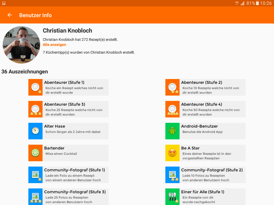Select the Abenteurer (Stufe 4) title text
Screen dimensions: 274x205
coord(202,104)
